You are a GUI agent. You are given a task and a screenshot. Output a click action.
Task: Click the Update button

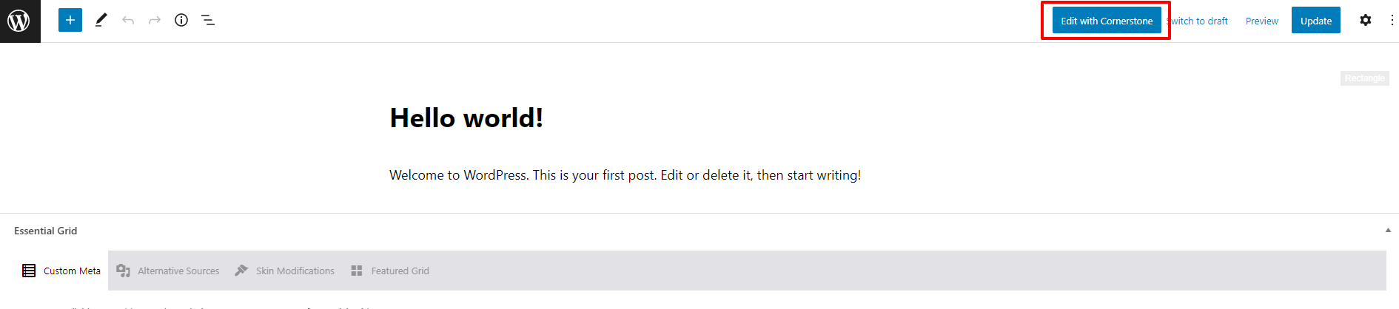[x=1316, y=21]
